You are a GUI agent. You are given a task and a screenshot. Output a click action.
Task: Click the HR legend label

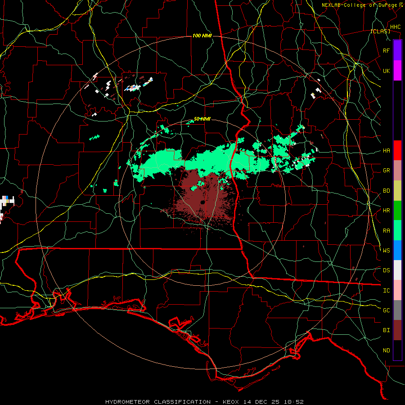[386, 211]
